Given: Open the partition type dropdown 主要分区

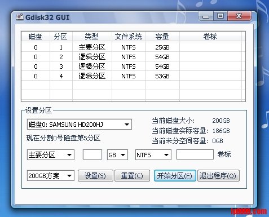Looking at the screenshot, I should coord(51,155).
